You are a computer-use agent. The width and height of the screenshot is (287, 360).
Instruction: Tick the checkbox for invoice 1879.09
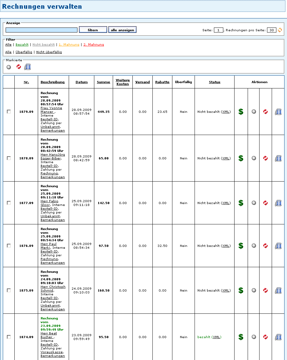click(9, 112)
